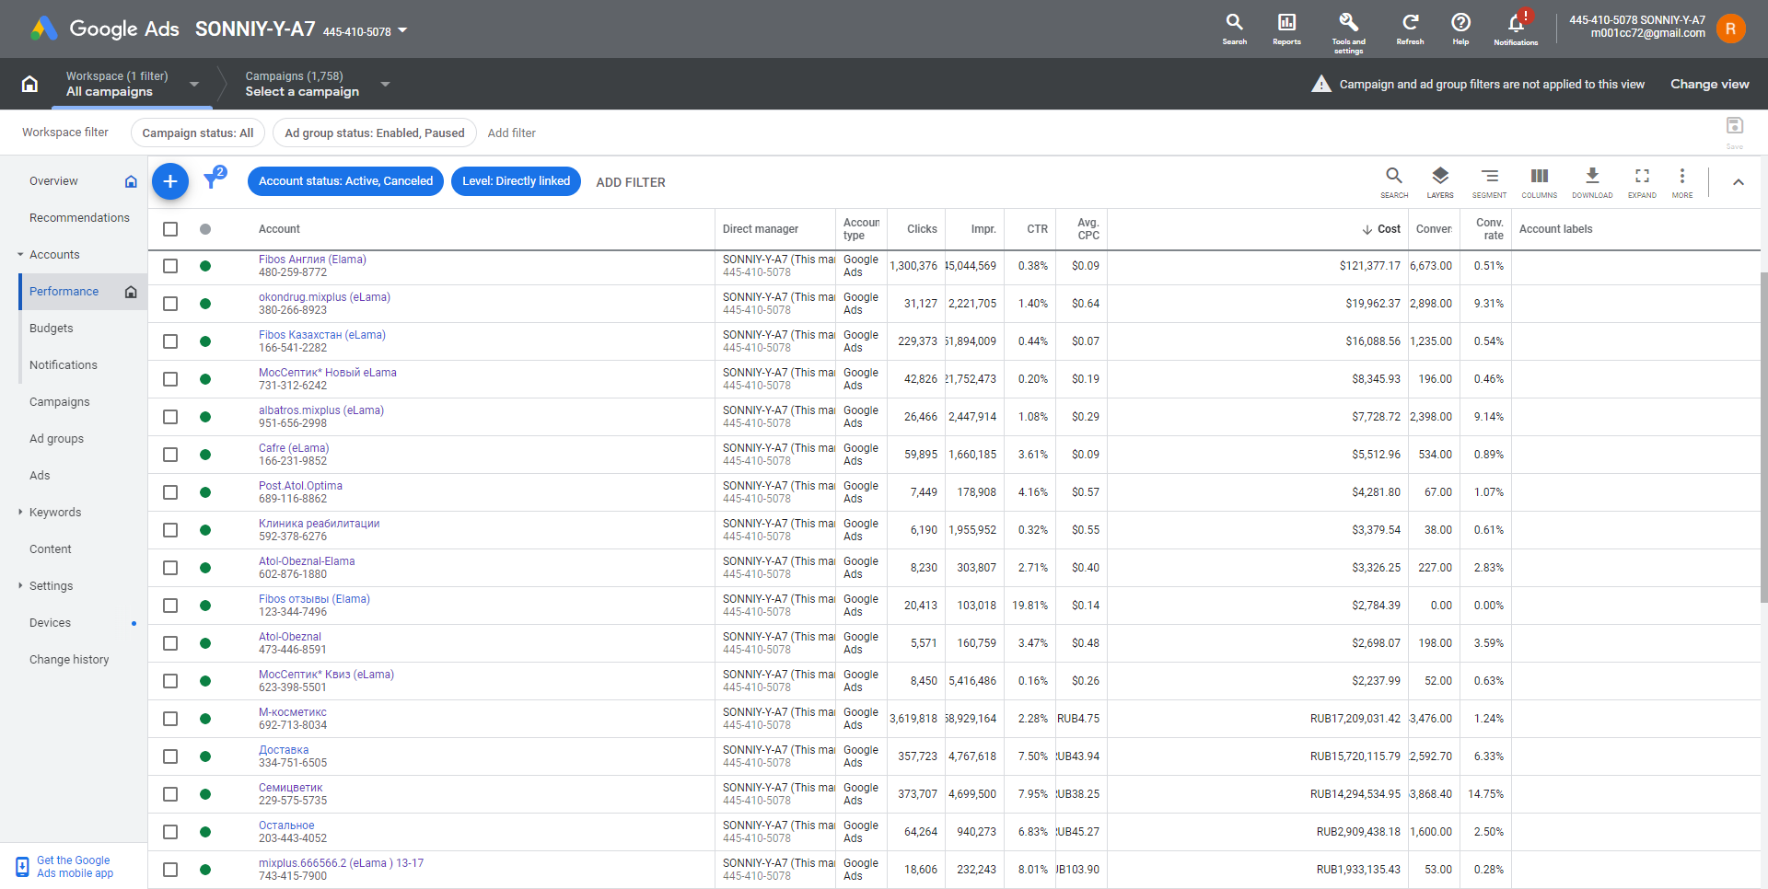Click the status dot column header
The width and height of the screenshot is (1768, 889).
[205, 229]
